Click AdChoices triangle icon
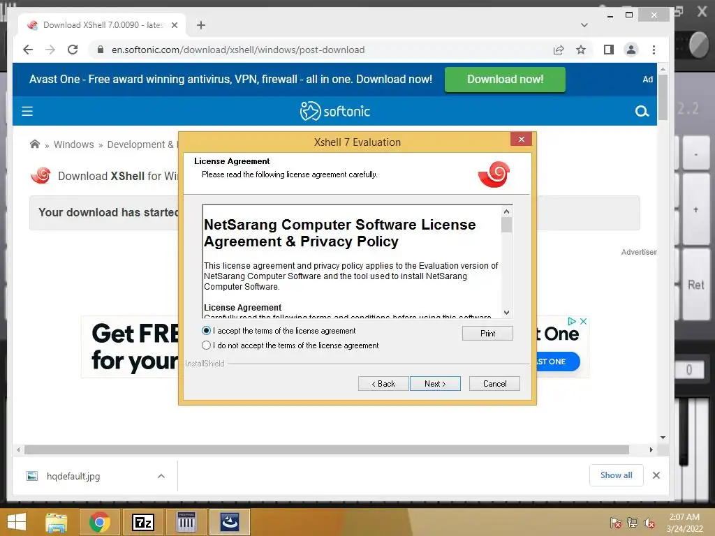Viewport: 715px width, 536px height. (x=572, y=321)
